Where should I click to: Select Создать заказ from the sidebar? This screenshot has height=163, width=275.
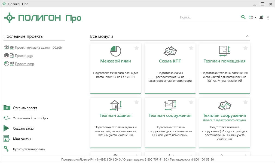click(x=23, y=128)
